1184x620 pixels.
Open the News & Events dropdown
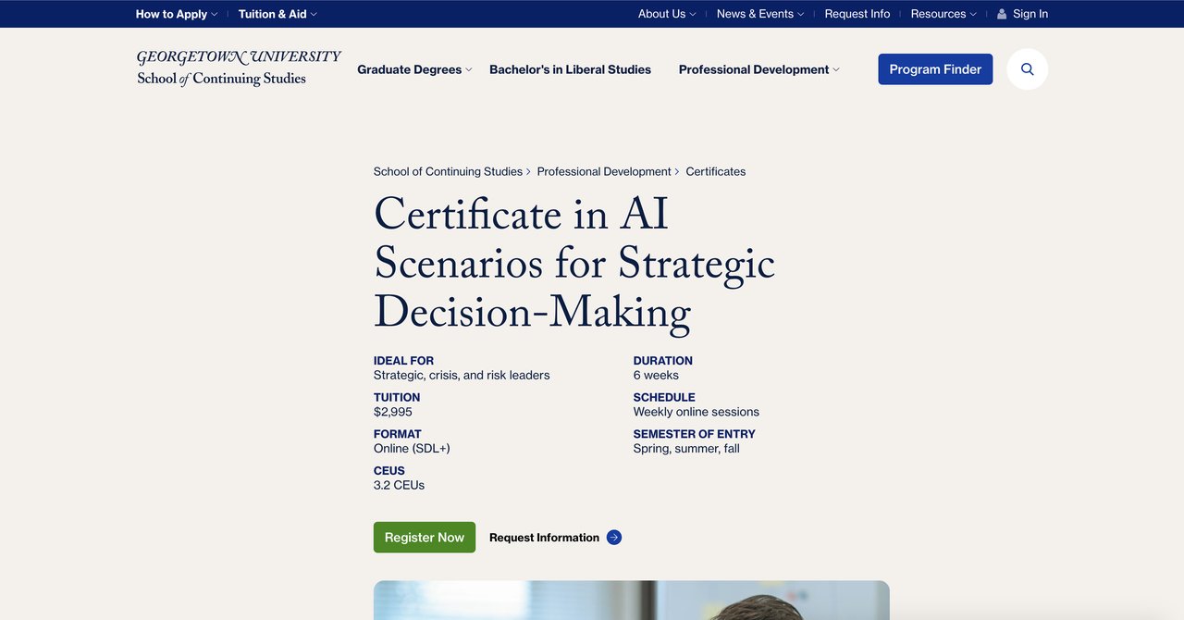coord(760,14)
